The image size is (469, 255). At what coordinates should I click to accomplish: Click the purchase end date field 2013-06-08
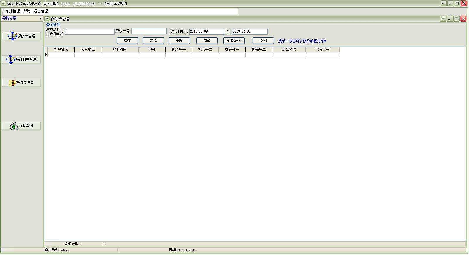tap(250, 32)
